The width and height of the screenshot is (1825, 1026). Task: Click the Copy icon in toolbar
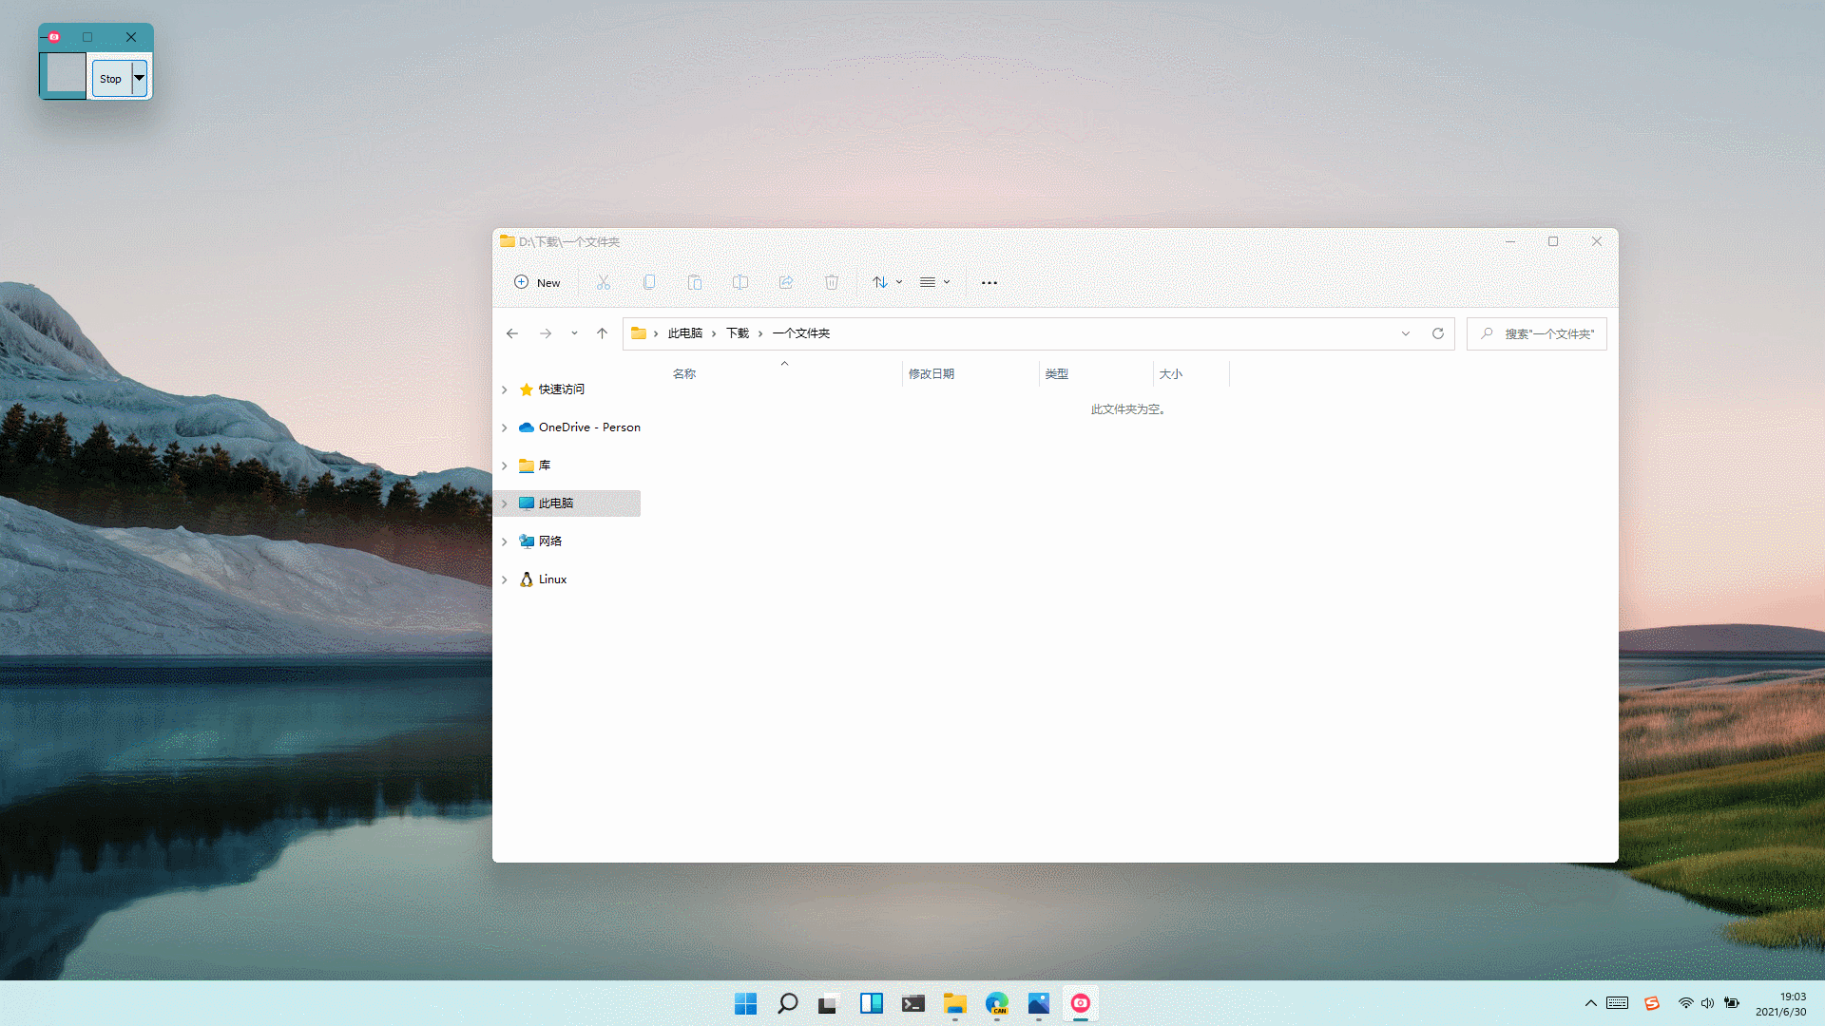[x=649, y=282]
